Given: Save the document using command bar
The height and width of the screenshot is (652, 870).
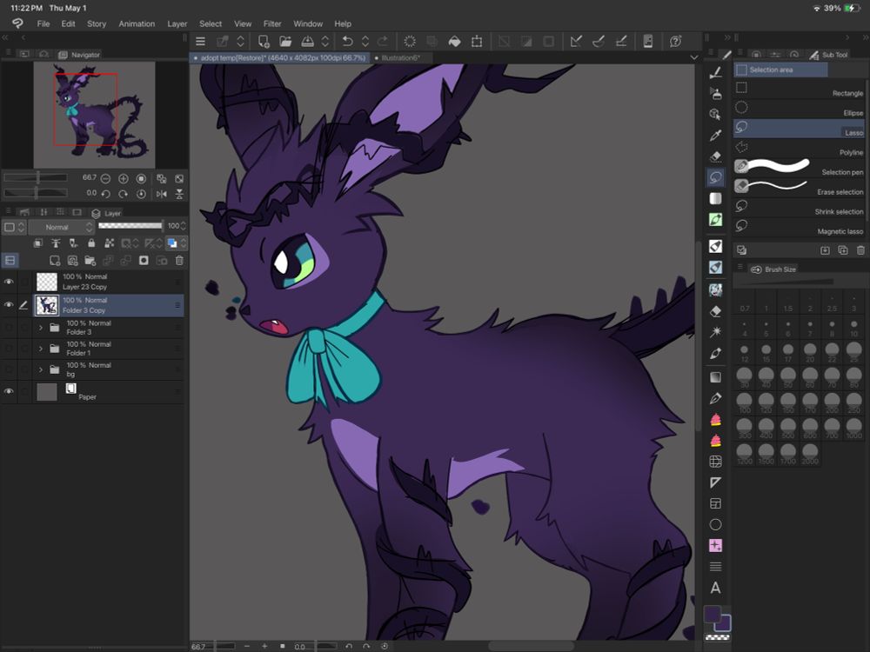Looking at the screenshot, I should click(307, 42).
